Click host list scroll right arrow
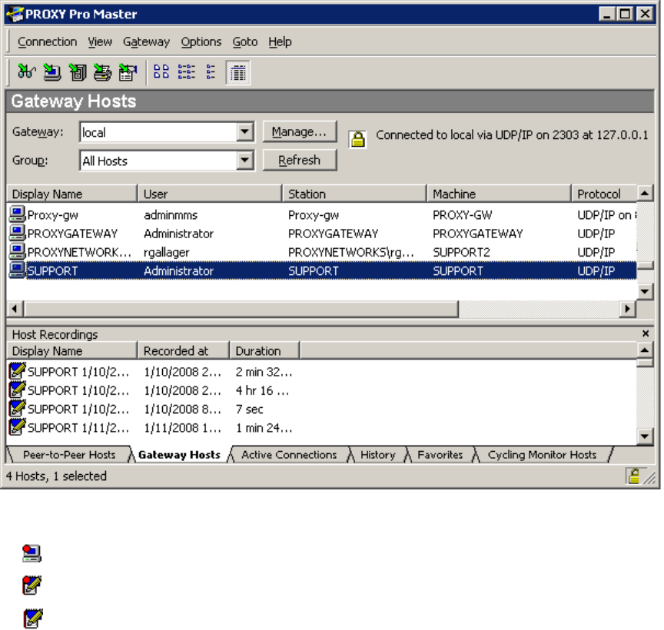Viewport: 664px width, 630px height. coord(628,309)
